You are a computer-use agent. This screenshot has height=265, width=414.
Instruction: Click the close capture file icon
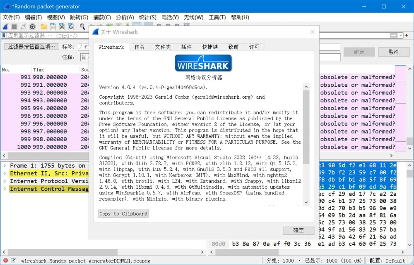[x=62, y=26]
